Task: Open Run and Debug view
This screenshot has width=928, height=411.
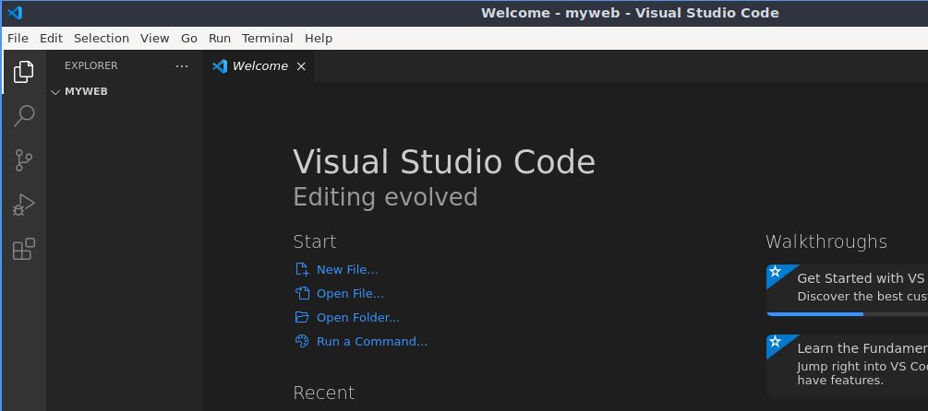Action: (x=24, y=205)
